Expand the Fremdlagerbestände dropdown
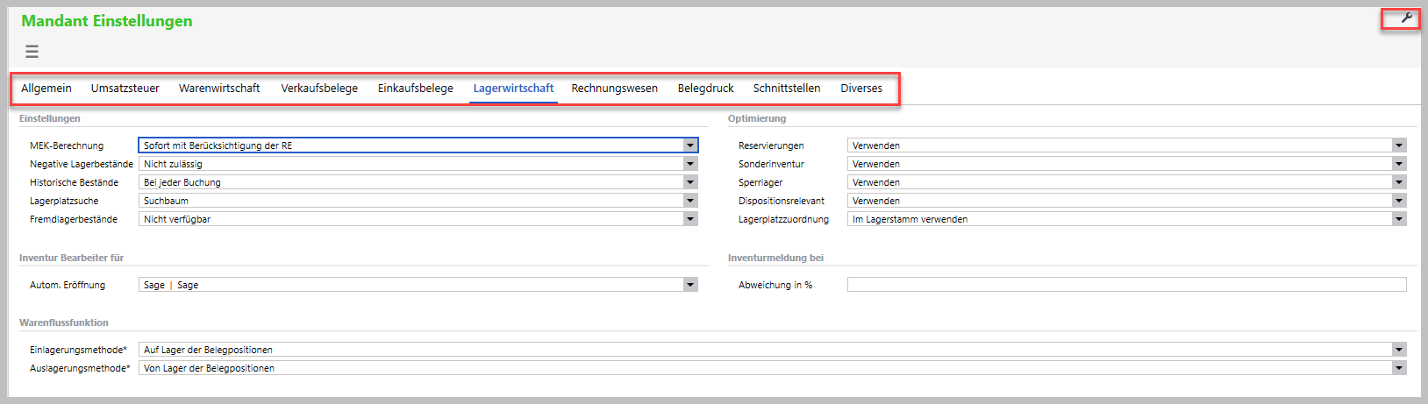Image resolution: width=1428 pixels, height=404 pixels. 690,219
